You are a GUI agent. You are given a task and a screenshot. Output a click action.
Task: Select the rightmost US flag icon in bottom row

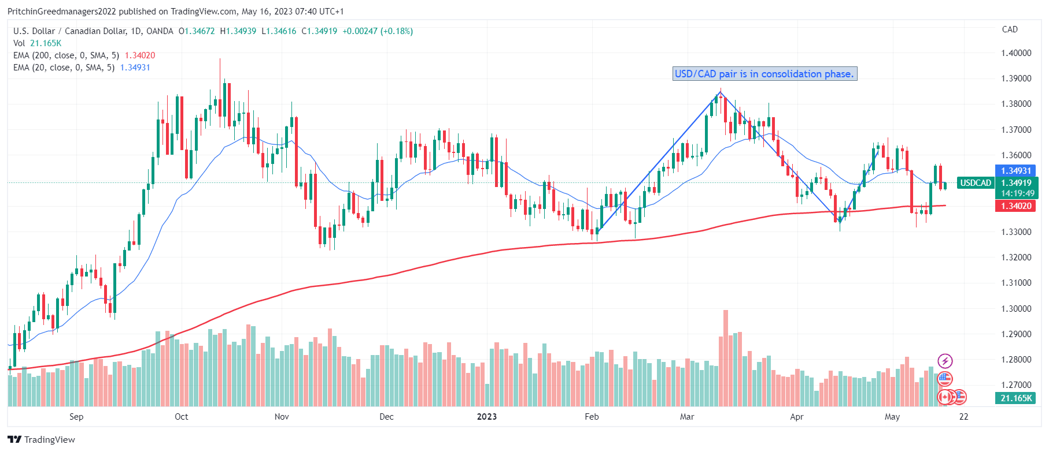[x=959, y=397]
